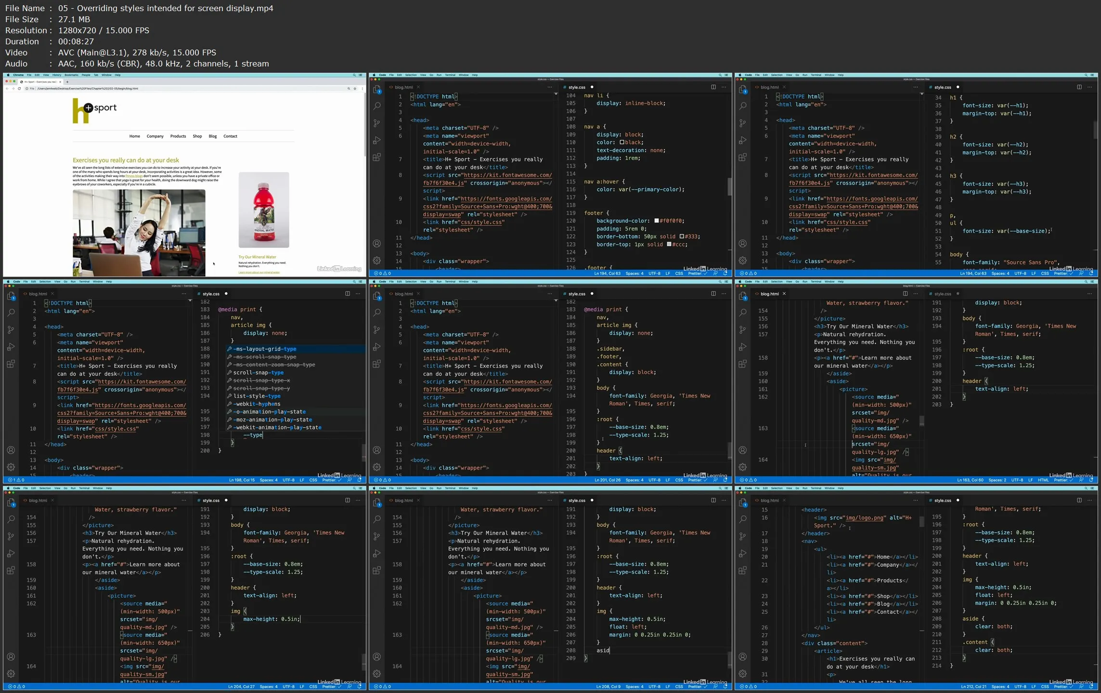
Task: Open a new Chrome tab with plus
Action: [x=67, y=82]
